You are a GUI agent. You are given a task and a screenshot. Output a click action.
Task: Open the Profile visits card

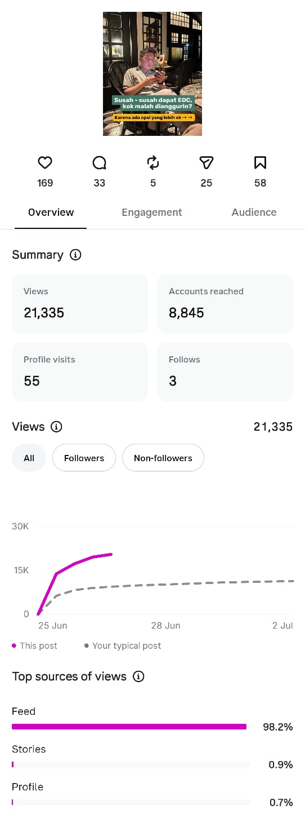80,372
